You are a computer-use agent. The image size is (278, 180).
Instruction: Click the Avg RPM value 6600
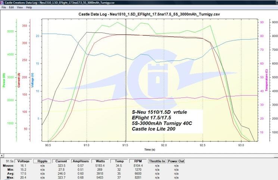point(138,174)
